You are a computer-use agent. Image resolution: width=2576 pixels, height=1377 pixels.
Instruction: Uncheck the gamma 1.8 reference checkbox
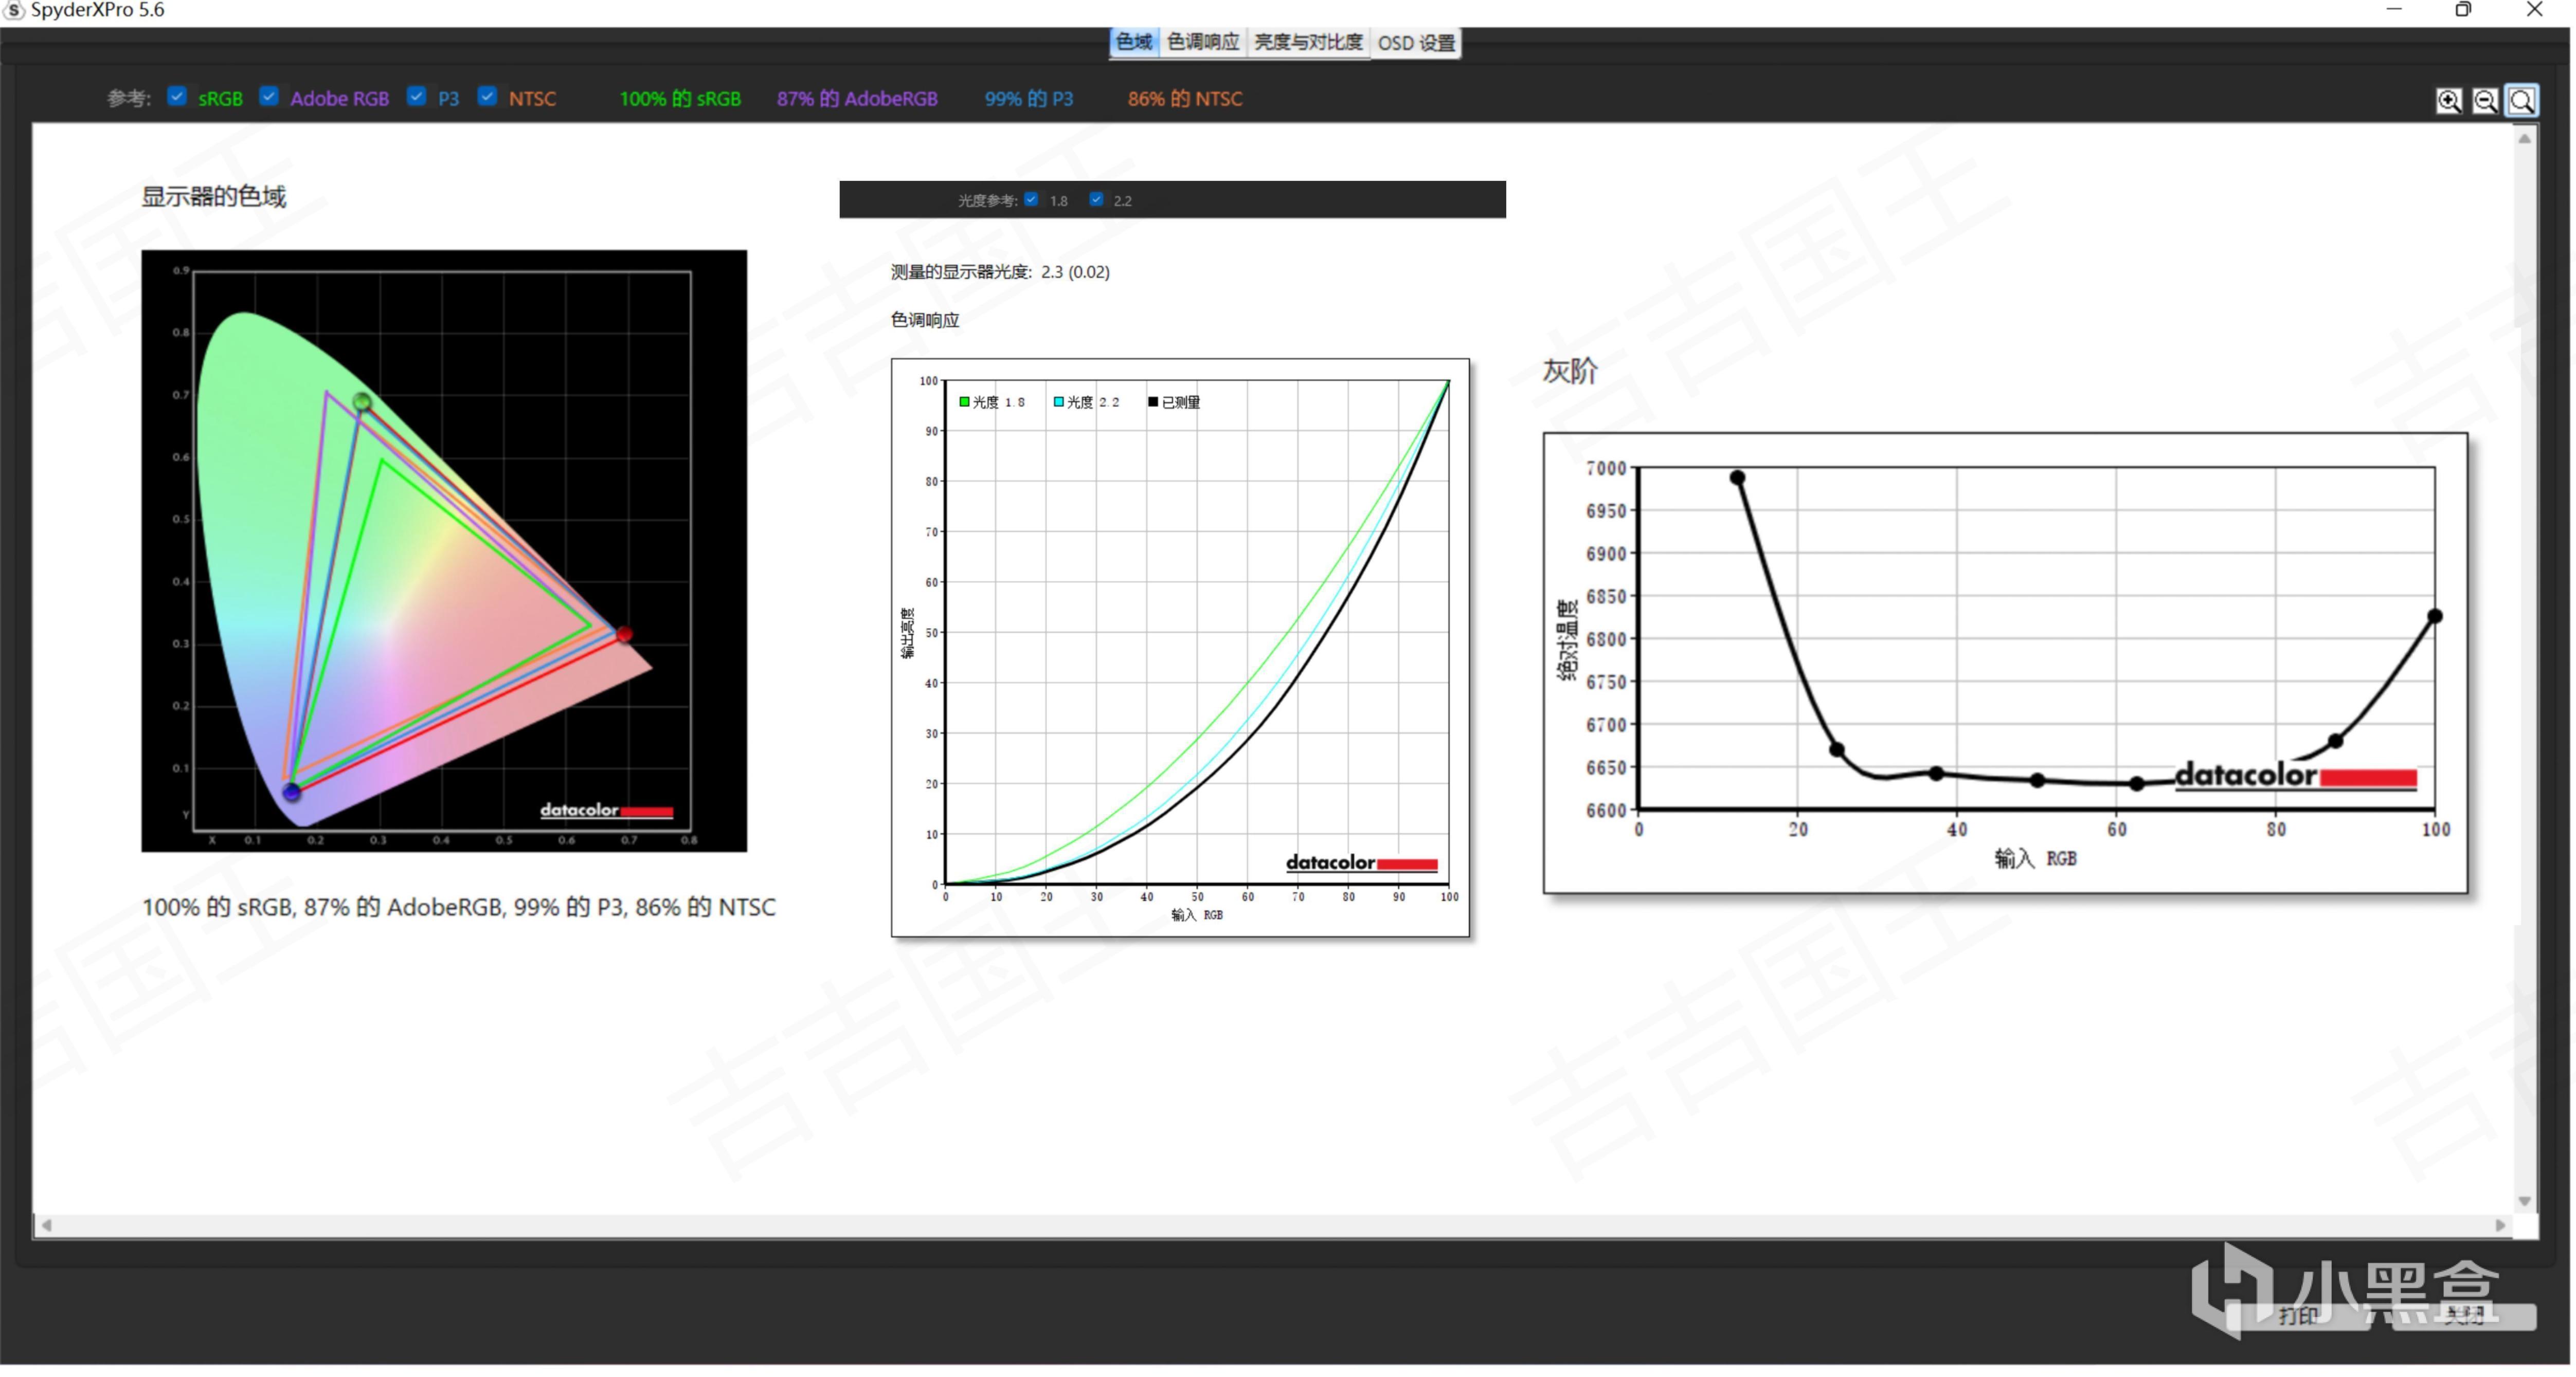pos(1031,200)
